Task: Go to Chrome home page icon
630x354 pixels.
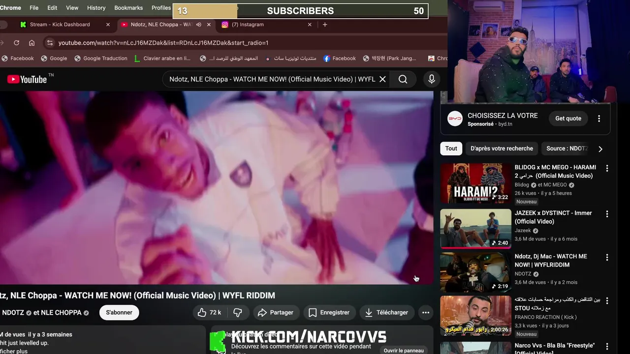Action: pos(31,43)
